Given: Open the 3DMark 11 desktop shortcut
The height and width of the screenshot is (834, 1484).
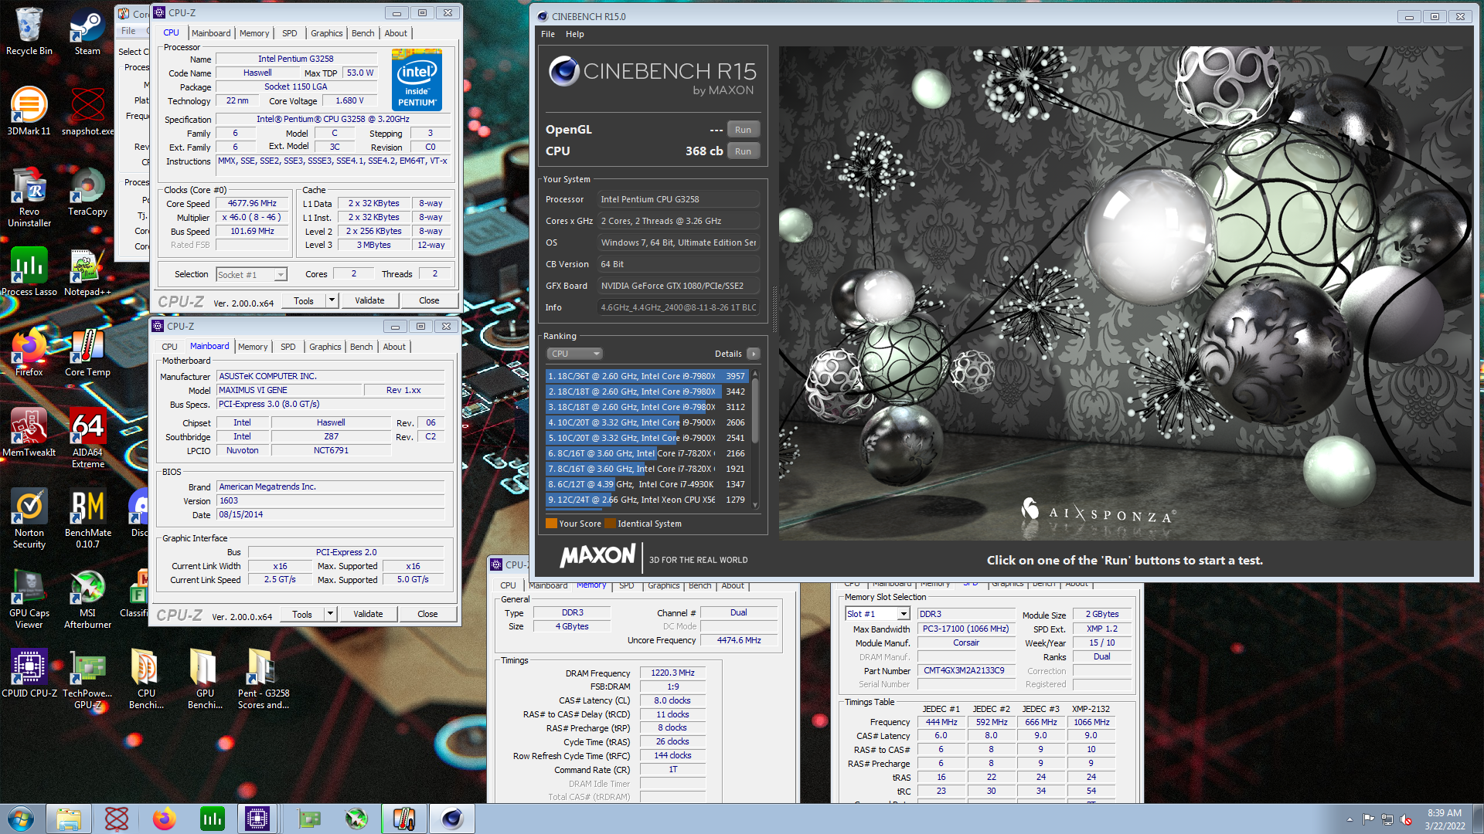Looking at the screenshot, I should point(29,111).
